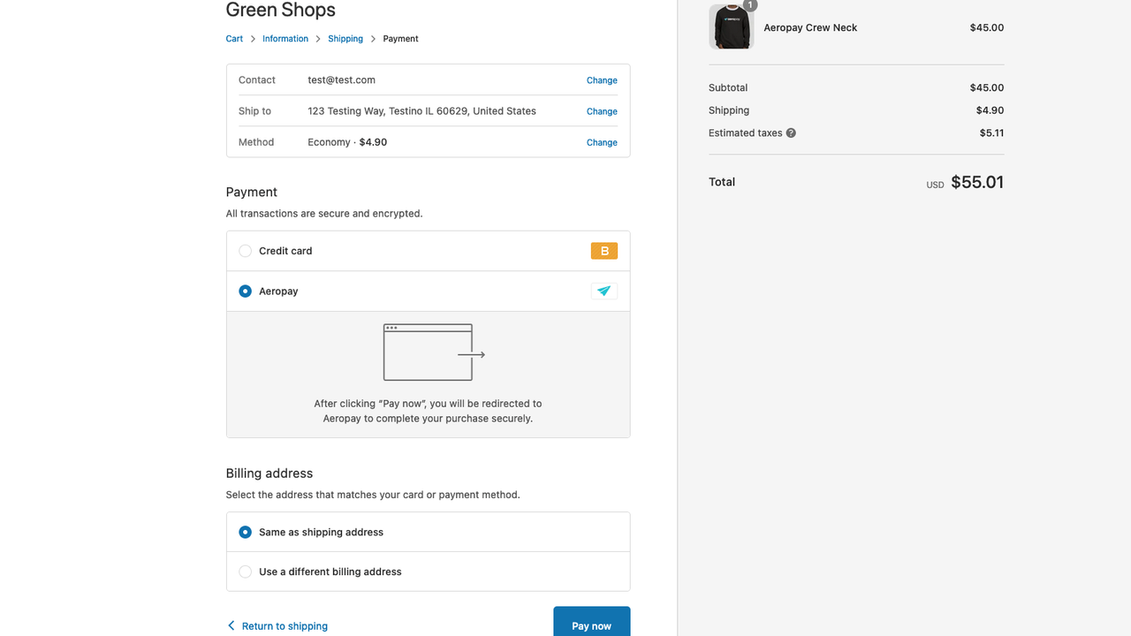Choose Same as shipping address option

point(428,532)
